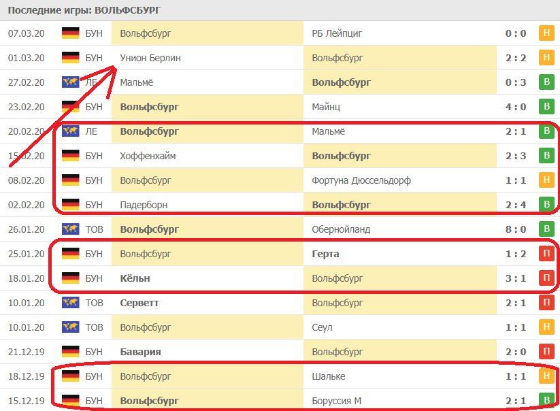Click the green В badge for the Майнц match

[x=545, y=107]
